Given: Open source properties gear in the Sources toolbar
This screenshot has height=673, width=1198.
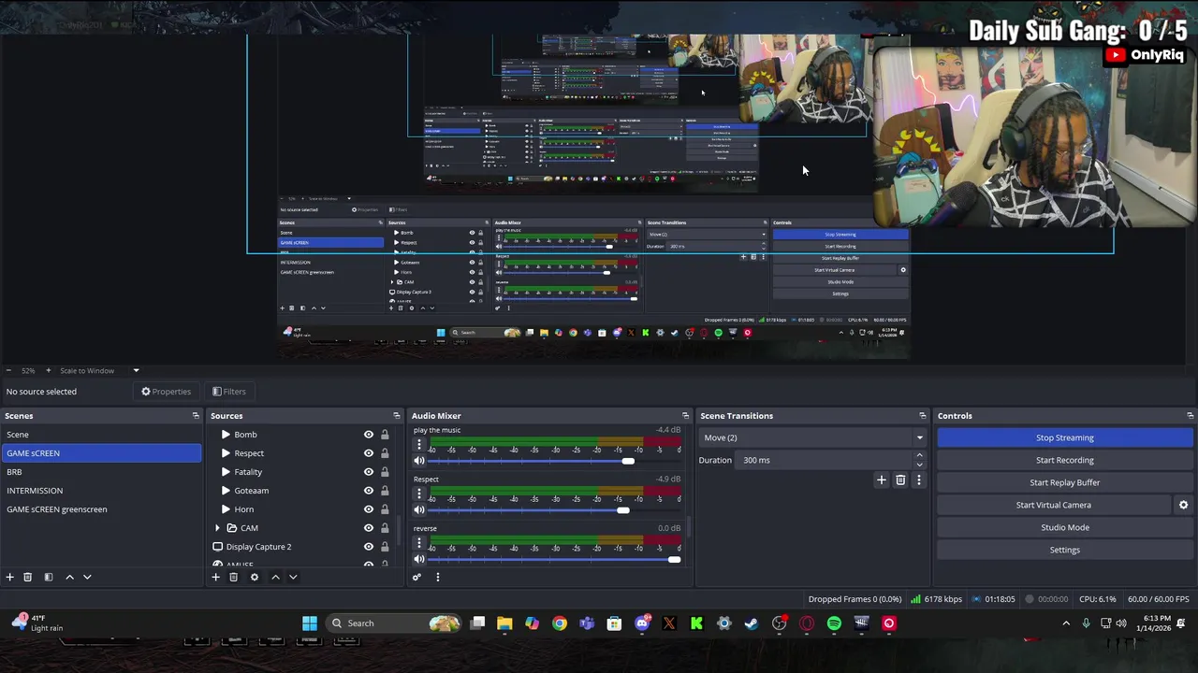Looking at the screenshot, I should [254, 577].
